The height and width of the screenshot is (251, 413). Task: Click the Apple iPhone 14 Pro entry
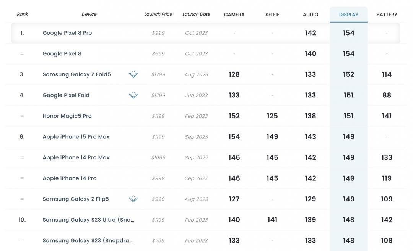(x=69, y=178)
